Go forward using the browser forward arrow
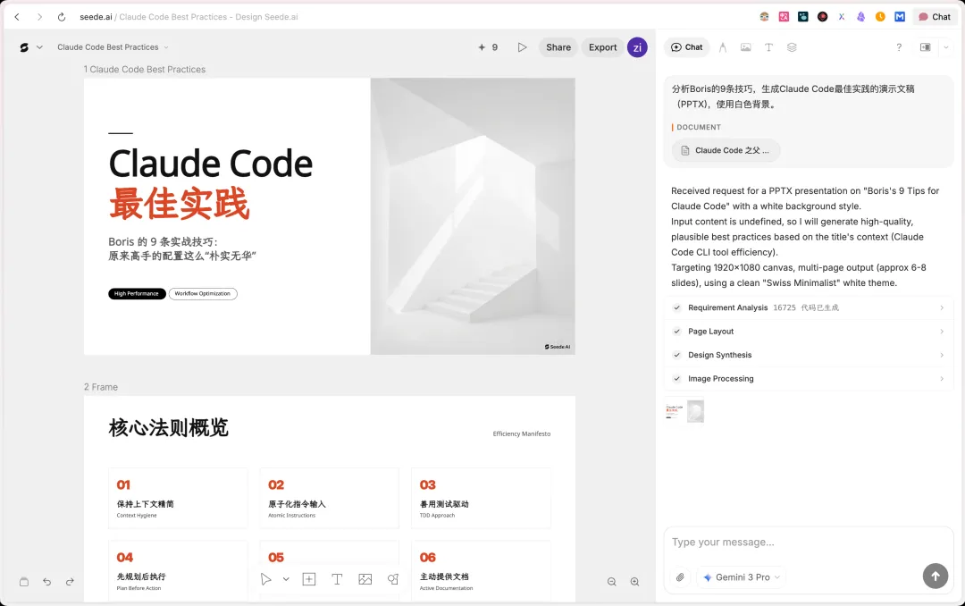This screenshot has height=606, width=965. tap(39, 17)
